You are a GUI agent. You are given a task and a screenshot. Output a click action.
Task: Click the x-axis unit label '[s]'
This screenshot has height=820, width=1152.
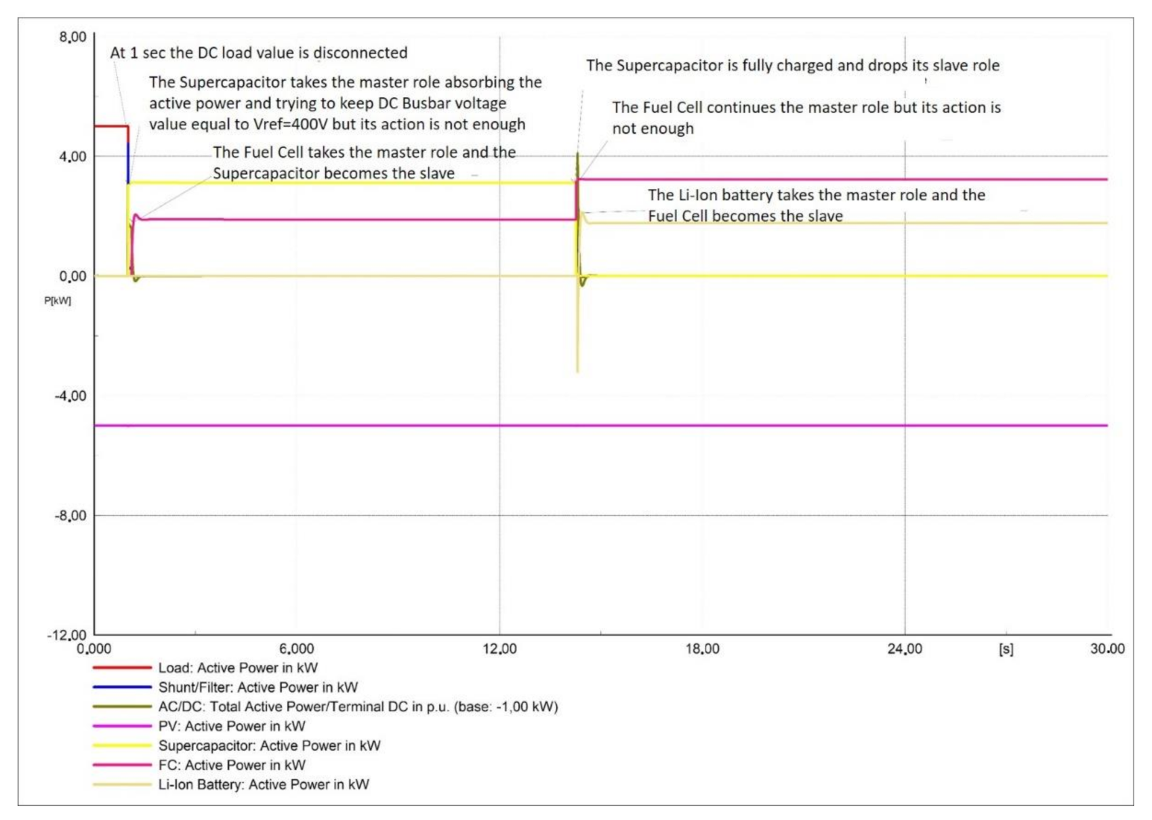1006,649
